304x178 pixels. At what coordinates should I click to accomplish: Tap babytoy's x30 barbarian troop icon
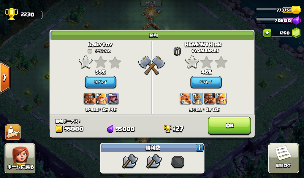(x=101, y=98)
